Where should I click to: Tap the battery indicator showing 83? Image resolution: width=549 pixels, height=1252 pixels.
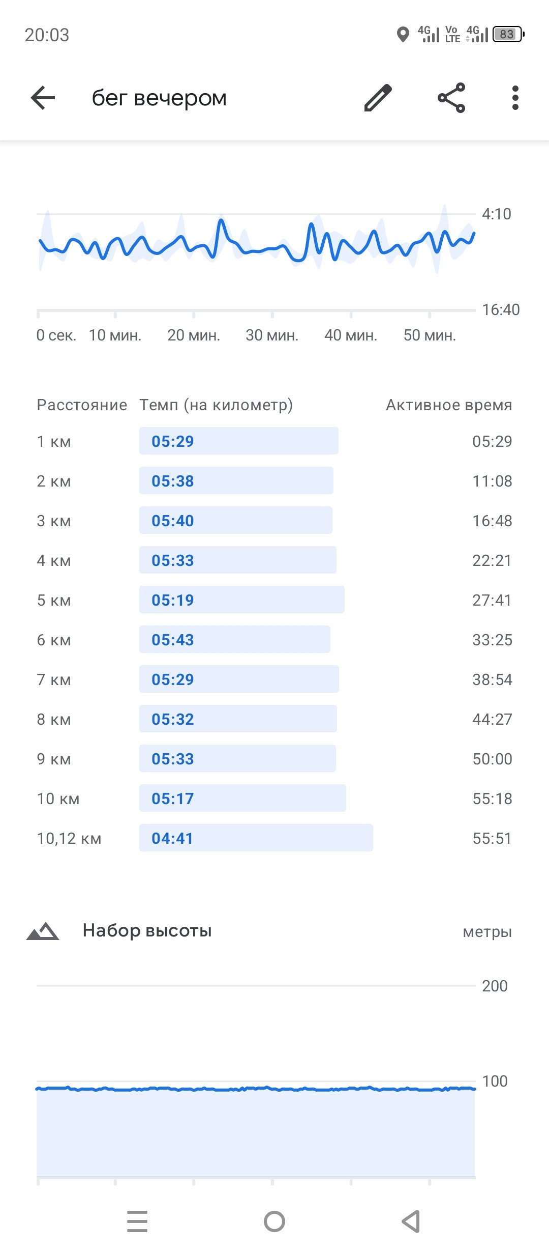[x=508, y=34]
